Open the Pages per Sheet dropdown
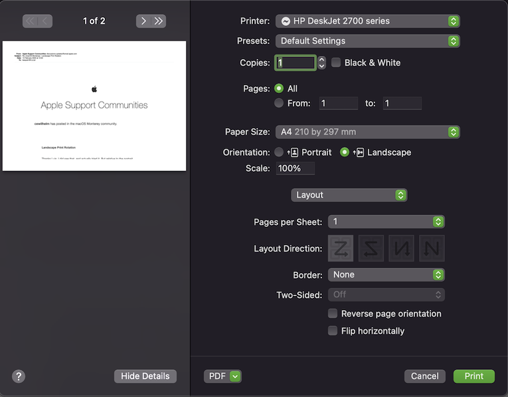The image size is (508, 397). point(386,222)
